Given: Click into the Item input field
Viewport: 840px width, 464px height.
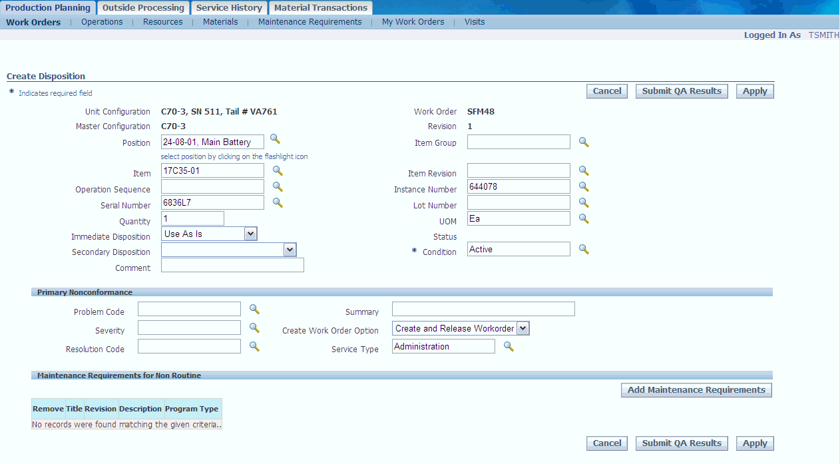Looking at the screenshot, I should pyautogui.click(x=212, y=170).
